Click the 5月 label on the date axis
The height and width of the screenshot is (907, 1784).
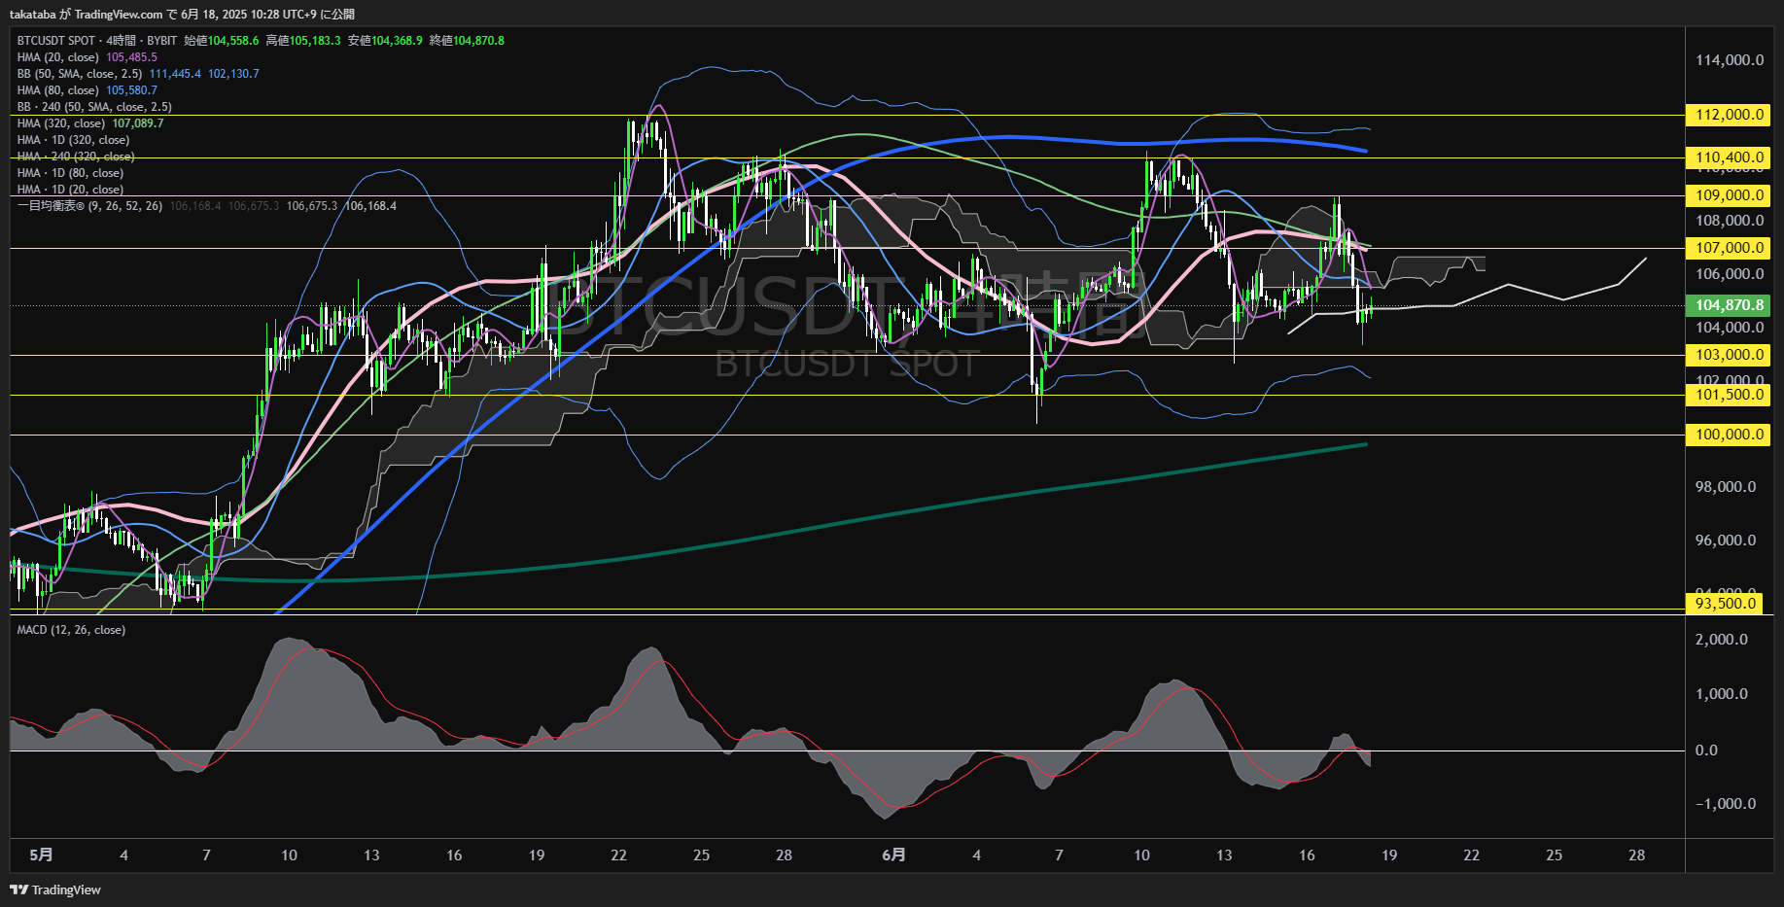41,855
